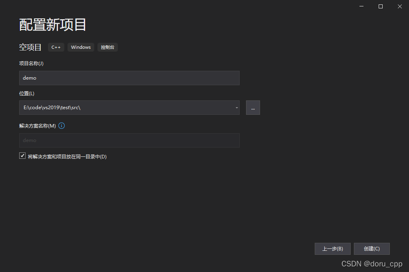This screenshot has height=272, width=409.
Task: Click the 控制台 tag
Action: click(x=107, y=47)
